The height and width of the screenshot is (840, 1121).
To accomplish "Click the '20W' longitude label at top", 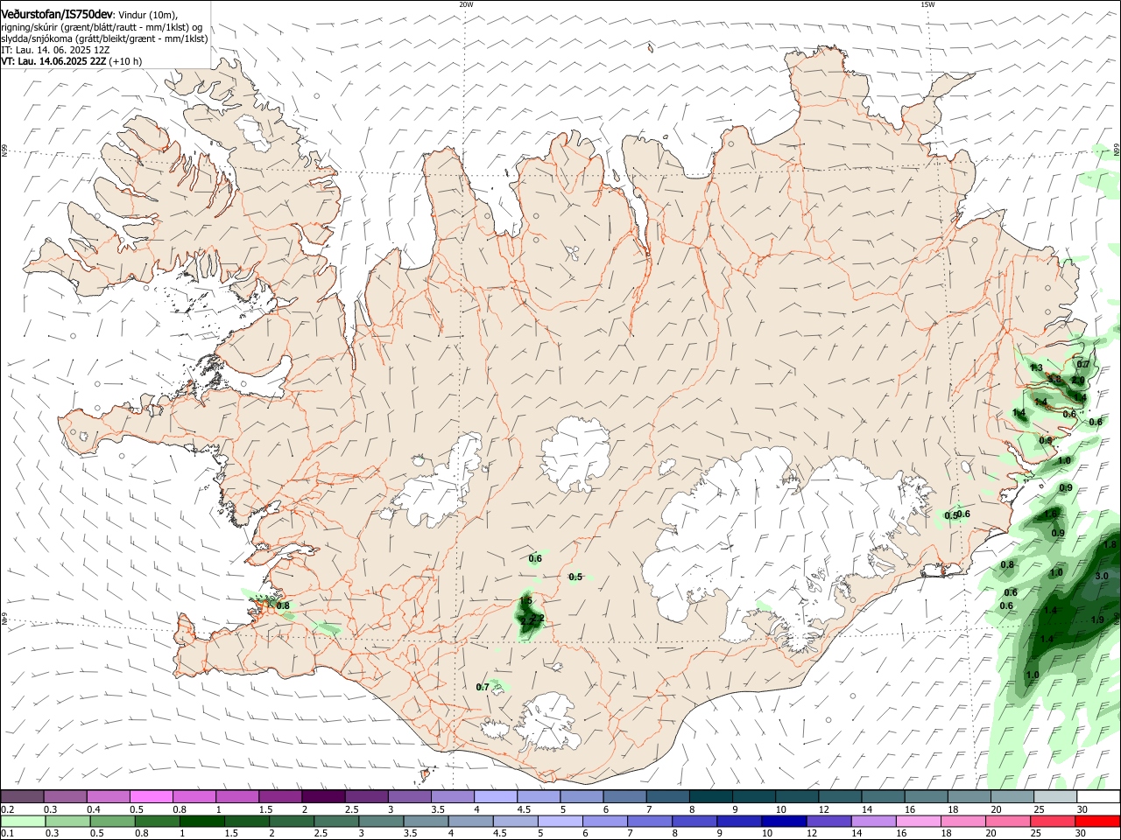I will 466,4.
